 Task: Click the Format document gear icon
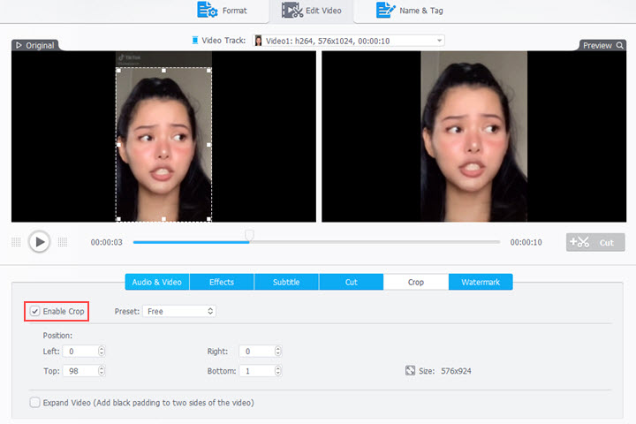(x=208, y=10)
